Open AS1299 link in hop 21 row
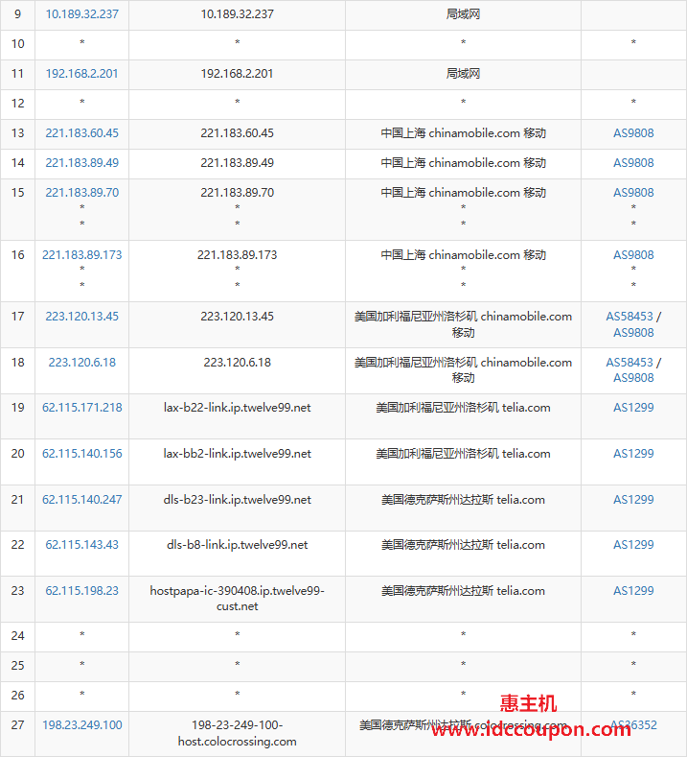Viewport: 687px width, 757px height. point(633,499)
